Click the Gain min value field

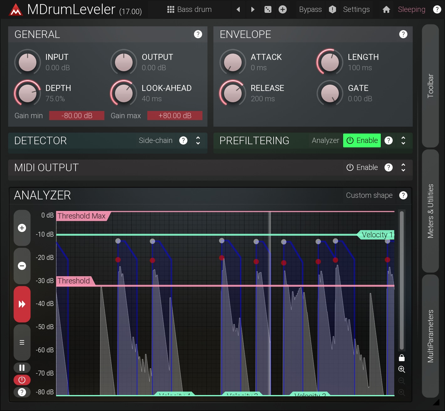[x=77, y=116]
